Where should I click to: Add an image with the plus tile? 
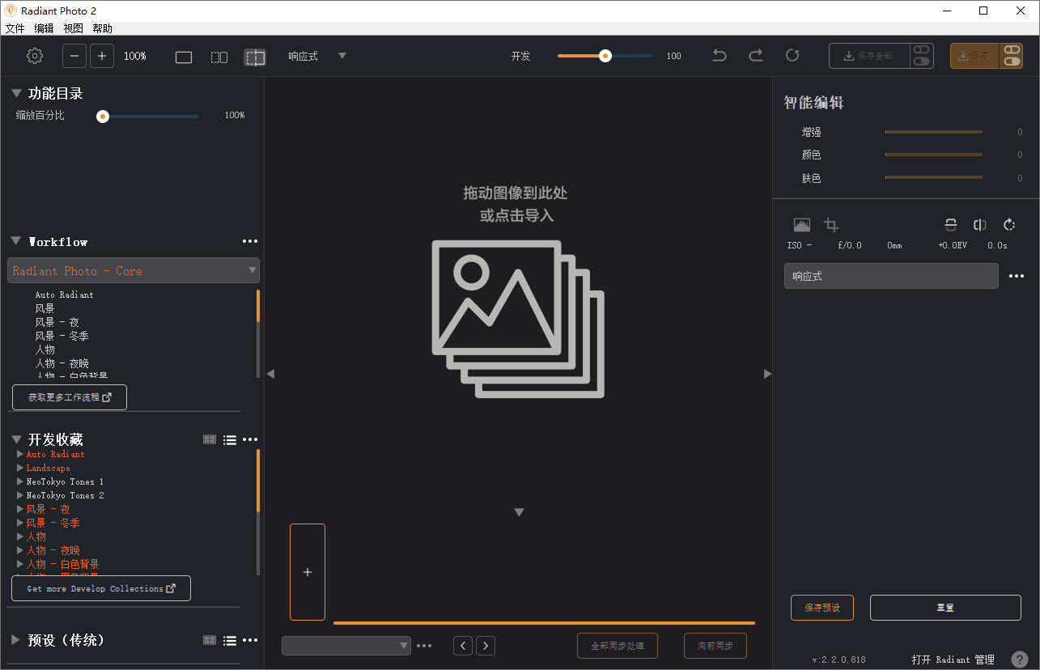[308, 572]
